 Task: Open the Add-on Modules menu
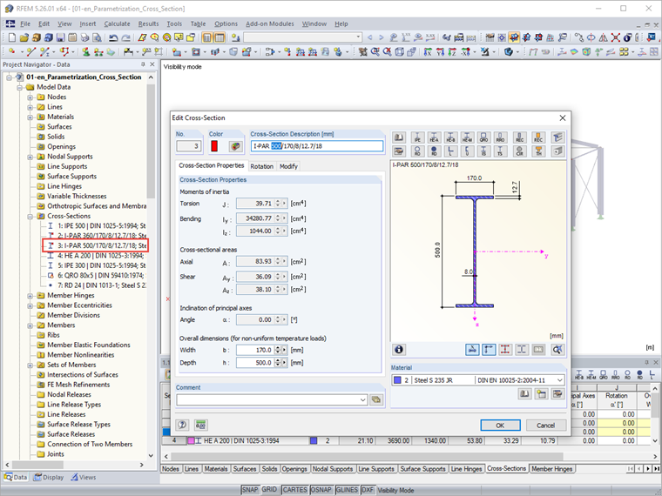[x=270, y=23]
